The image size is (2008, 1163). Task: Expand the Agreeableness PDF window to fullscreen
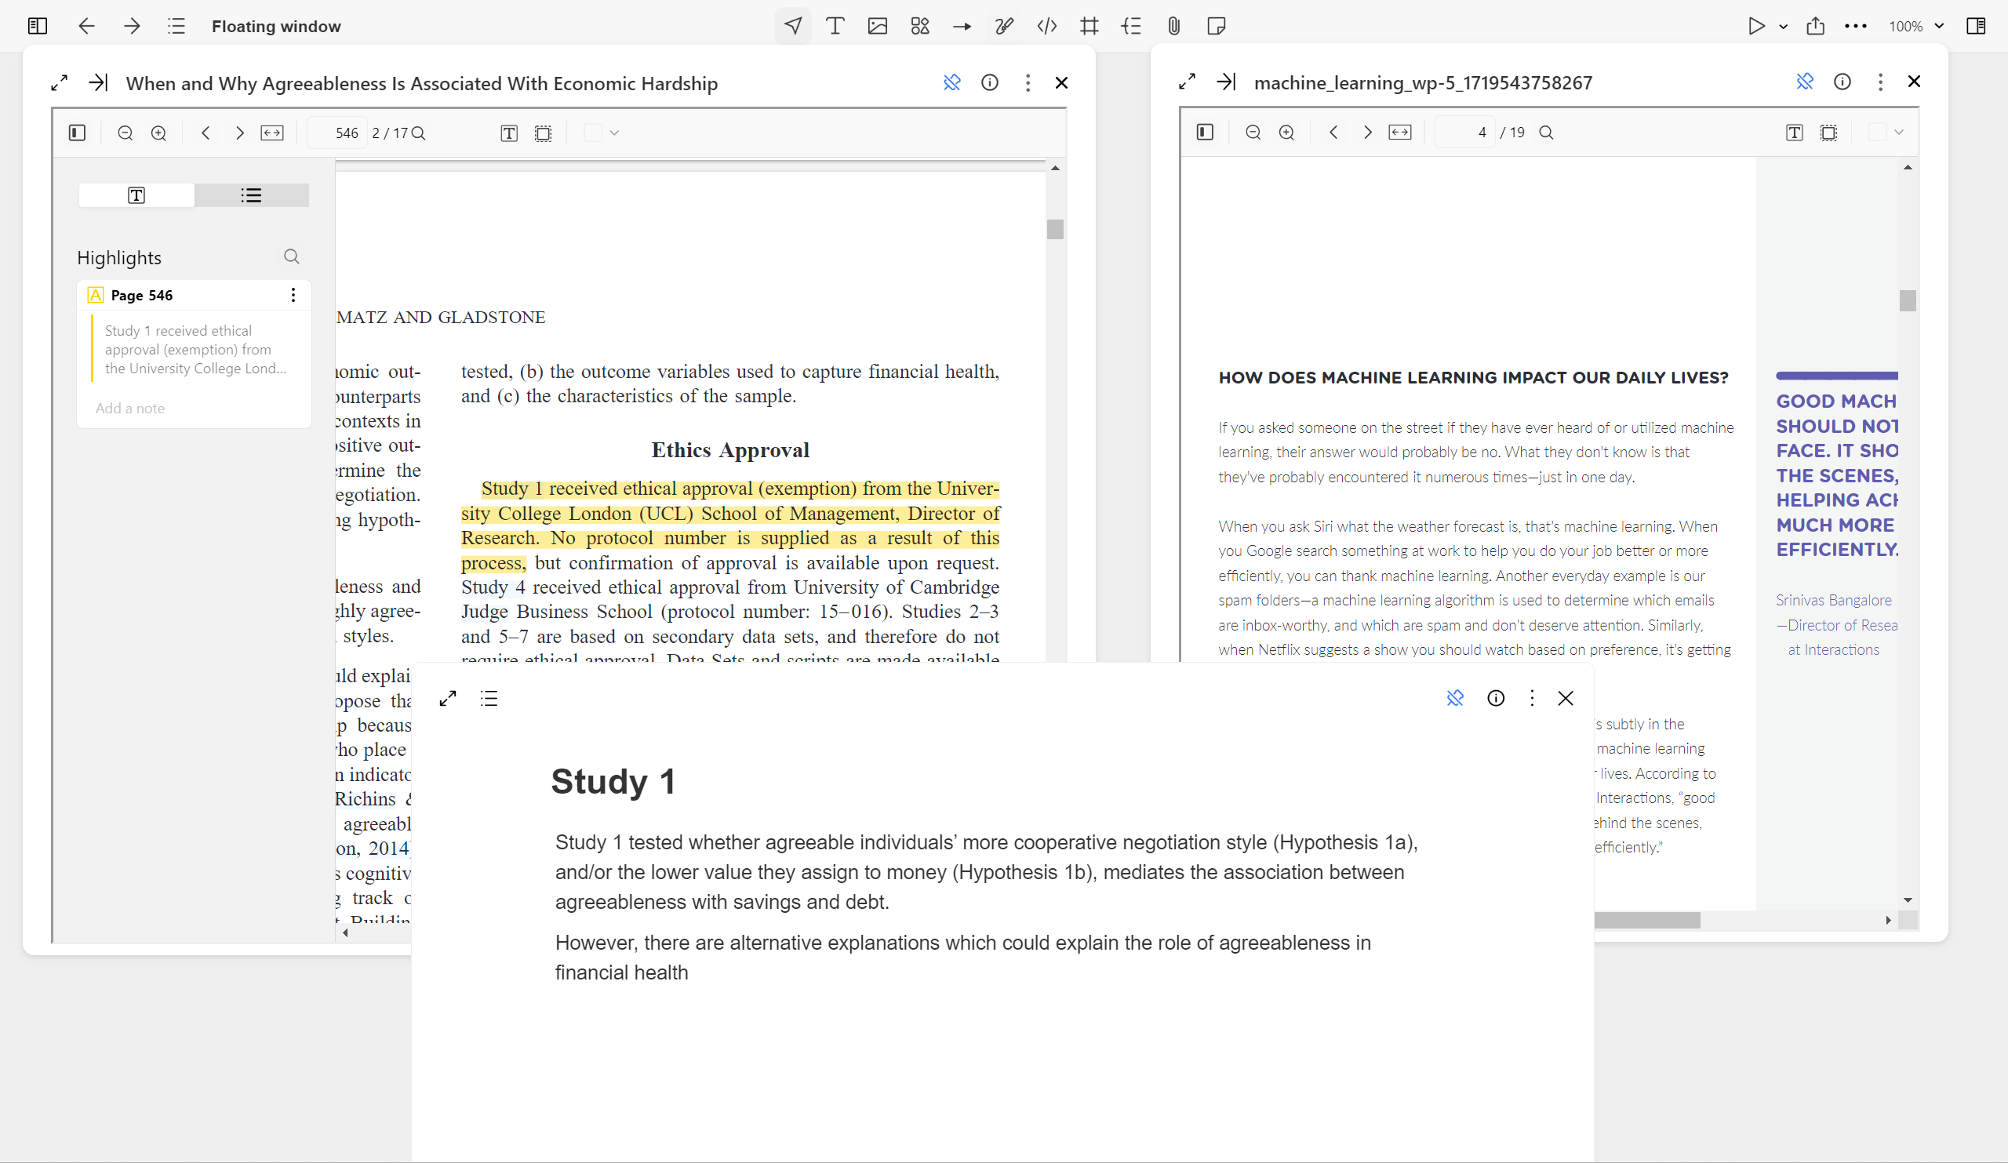pos(59,83)
